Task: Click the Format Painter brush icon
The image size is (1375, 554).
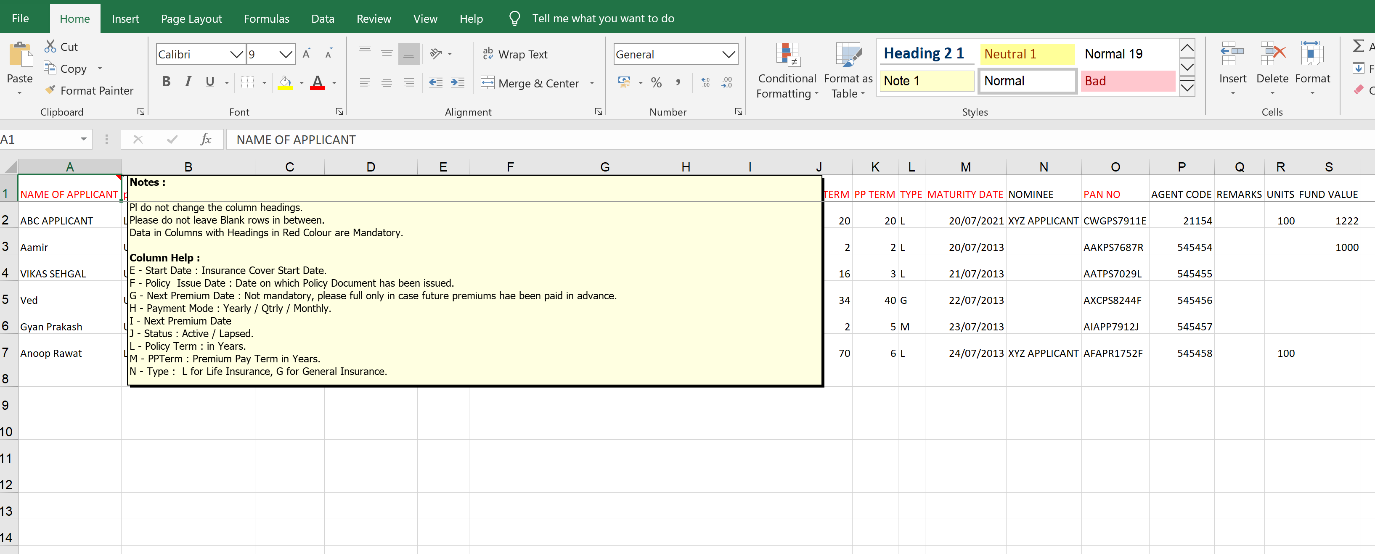Action: click(x=50, y=90)
